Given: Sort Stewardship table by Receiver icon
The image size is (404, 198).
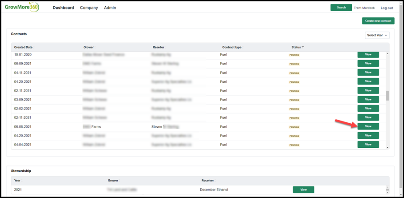Looking at the screenshot, I should (215, 181).
